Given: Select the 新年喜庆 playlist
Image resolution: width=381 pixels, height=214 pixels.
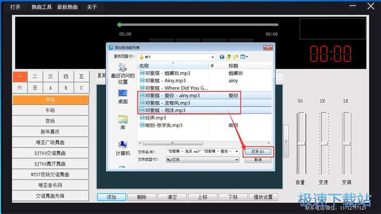Looking at the screenshot, I should (x=50, y=132).
